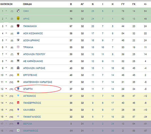151x134 pixels.
Task: Open the ΑΠΟΛΛΩΝ ΠΟΝΤΟΥ team link
Action: coord(34,54)
